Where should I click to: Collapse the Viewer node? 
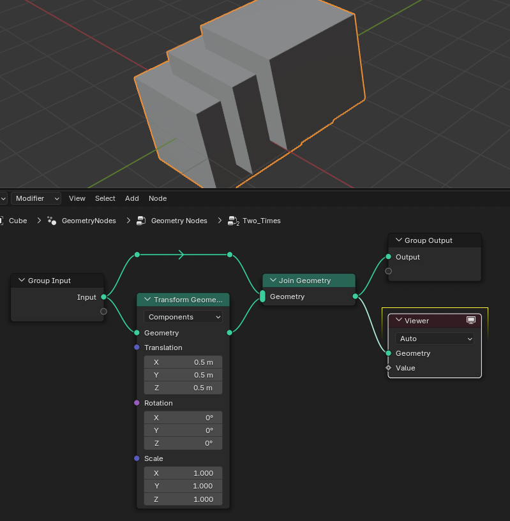coord(399,320)
